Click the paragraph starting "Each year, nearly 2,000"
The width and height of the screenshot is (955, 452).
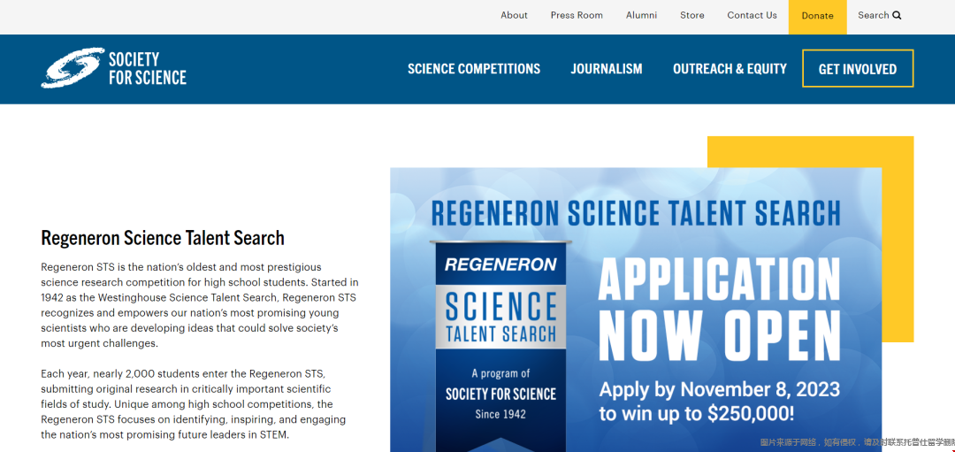194,404
